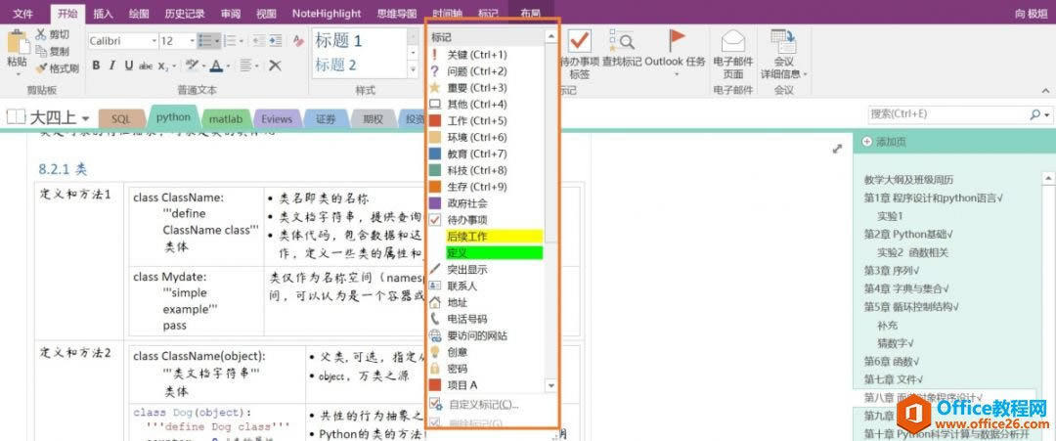1056x441 pixels.
Task: Select the 创意 light bulb tag
Action: point(486,351)
